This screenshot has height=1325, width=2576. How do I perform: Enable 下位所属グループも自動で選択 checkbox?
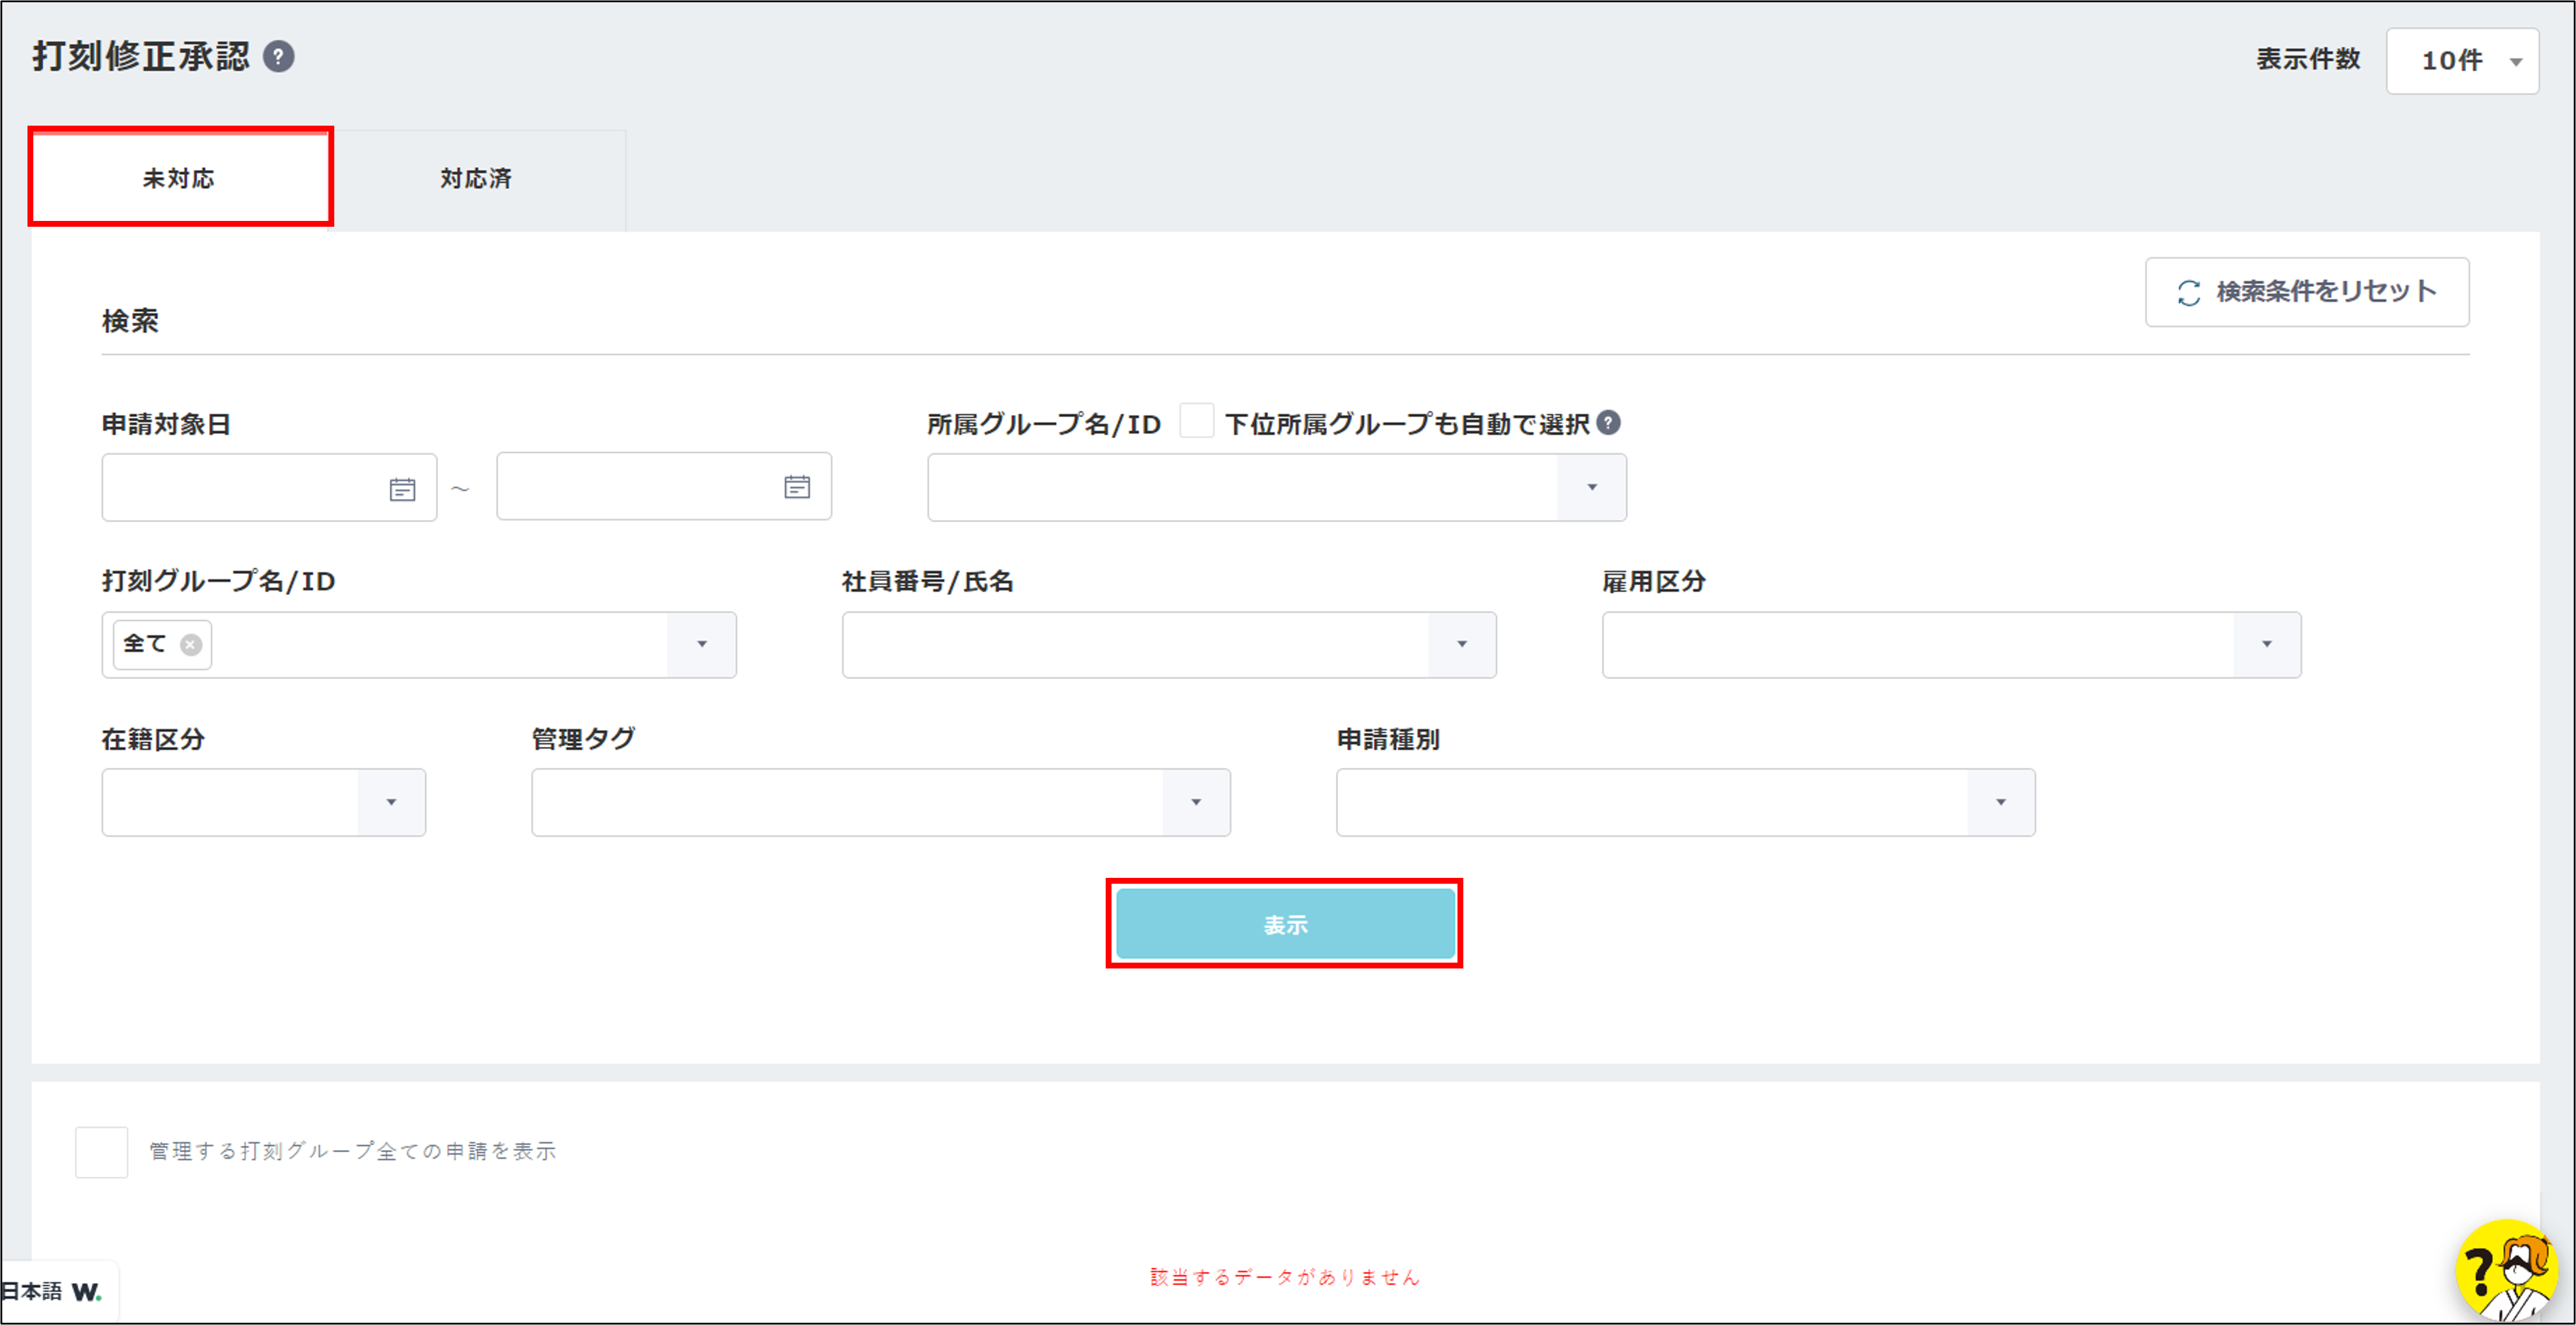click(1196, 421)
